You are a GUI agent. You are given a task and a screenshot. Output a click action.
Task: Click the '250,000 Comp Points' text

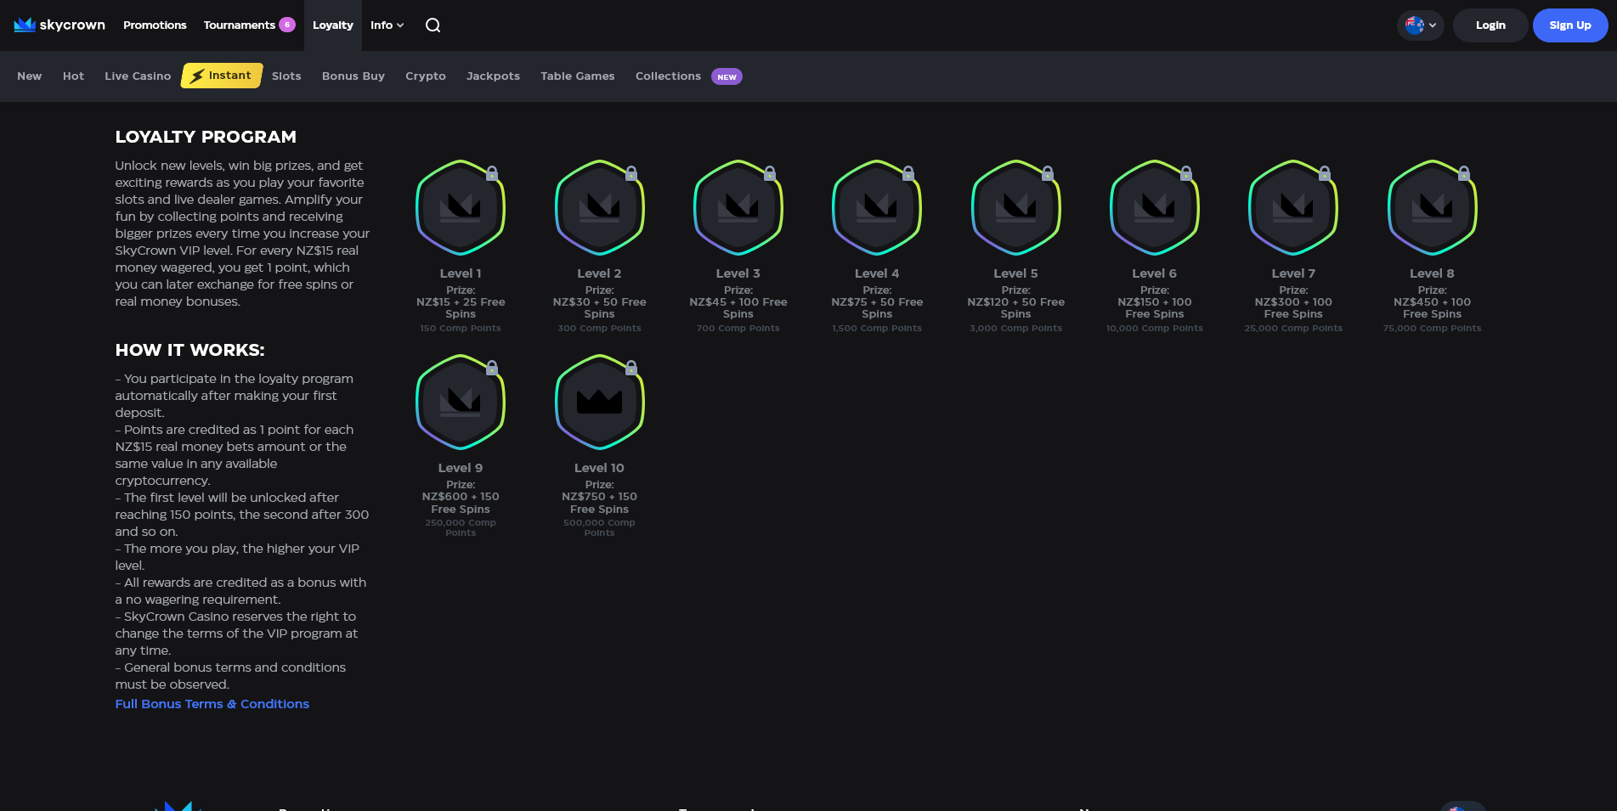pos(461,528)
